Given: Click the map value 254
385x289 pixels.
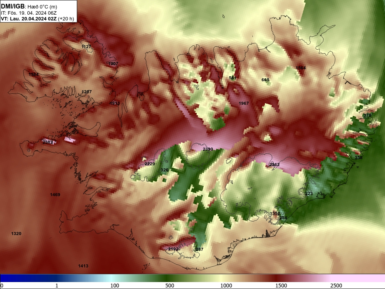Looking at the screenshot, I should click(283, 218).
